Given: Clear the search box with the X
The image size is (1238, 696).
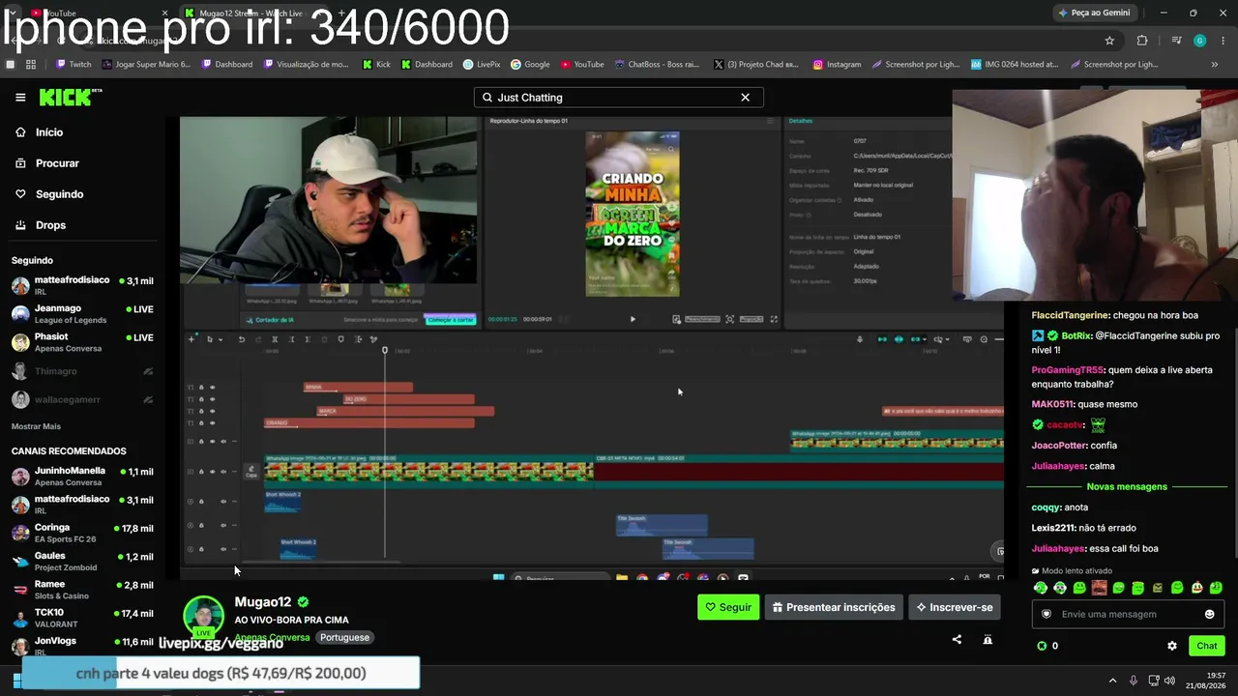Looking at the screenshot, I should tap(745, 98).
